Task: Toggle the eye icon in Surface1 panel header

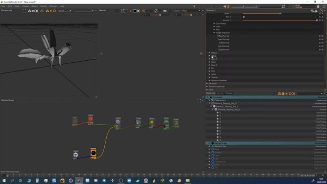Action: tap(316, 11)
